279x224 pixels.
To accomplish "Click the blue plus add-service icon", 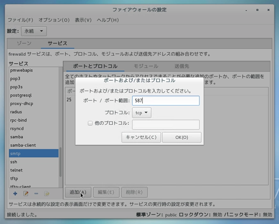I will [15, 193].
